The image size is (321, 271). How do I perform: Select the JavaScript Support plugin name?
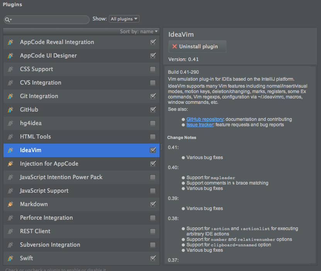coord(44,191)
